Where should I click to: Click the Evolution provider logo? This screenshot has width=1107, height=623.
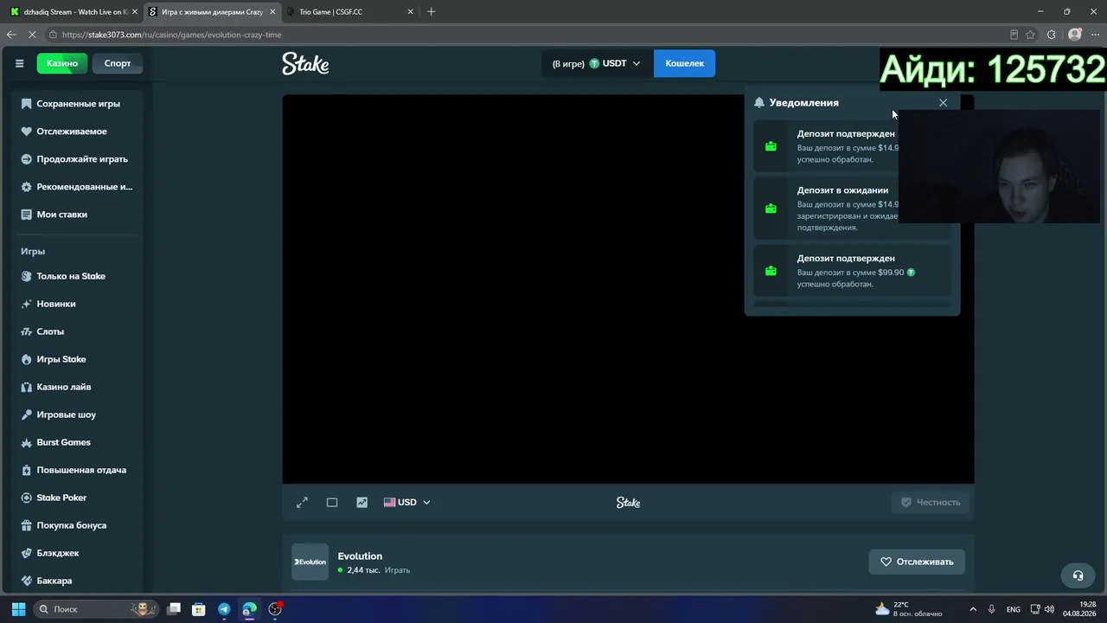[x=310, y=562]
